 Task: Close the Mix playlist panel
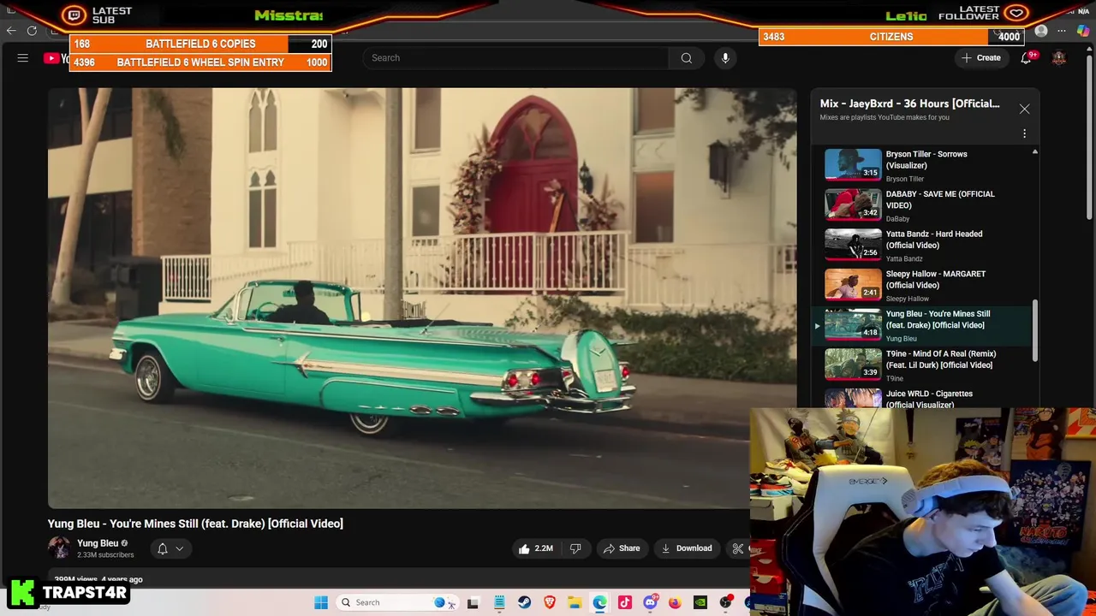1024,110
